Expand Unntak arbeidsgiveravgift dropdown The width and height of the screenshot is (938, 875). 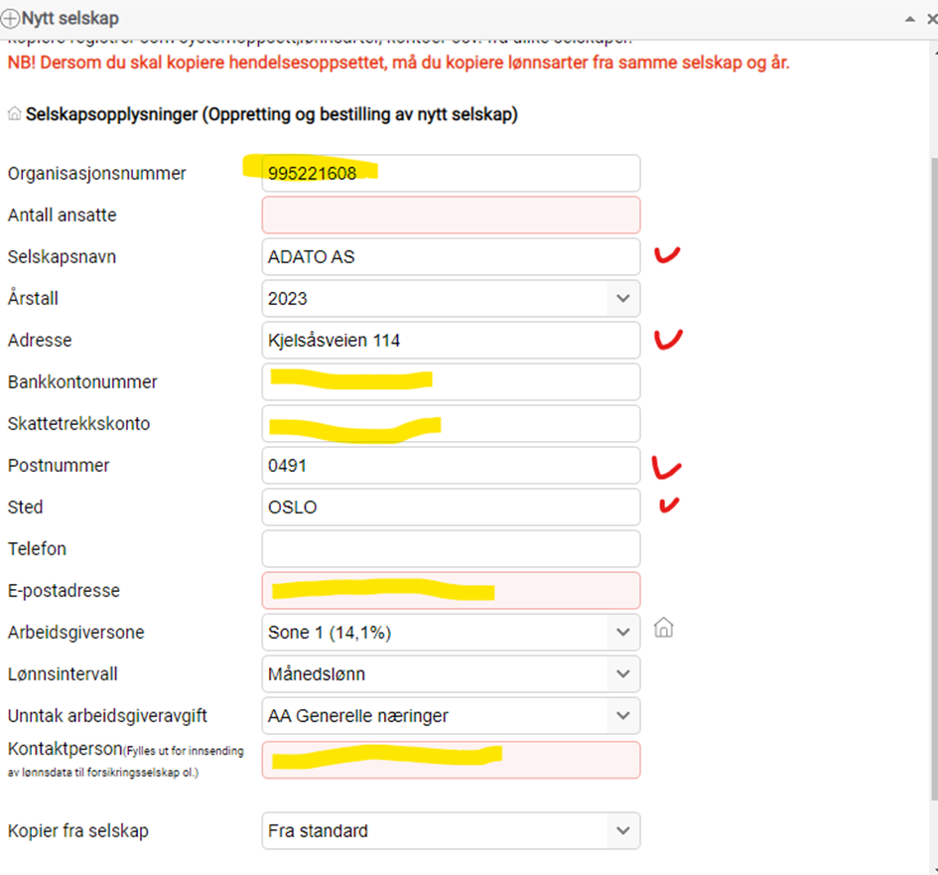(451, 716)
